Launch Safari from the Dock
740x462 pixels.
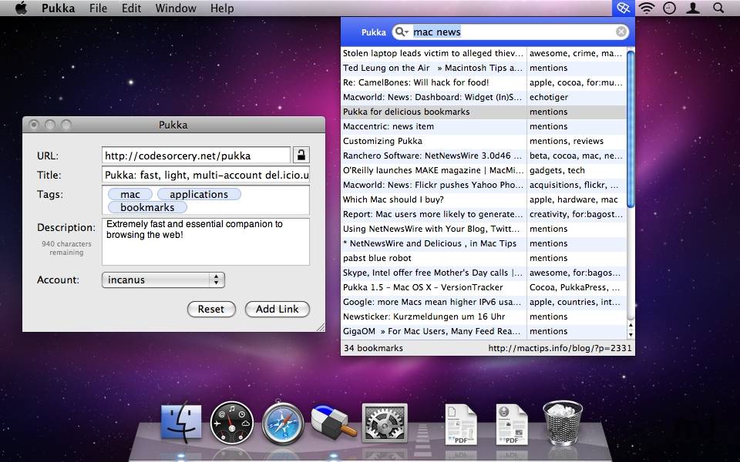[x=283, y=424]
